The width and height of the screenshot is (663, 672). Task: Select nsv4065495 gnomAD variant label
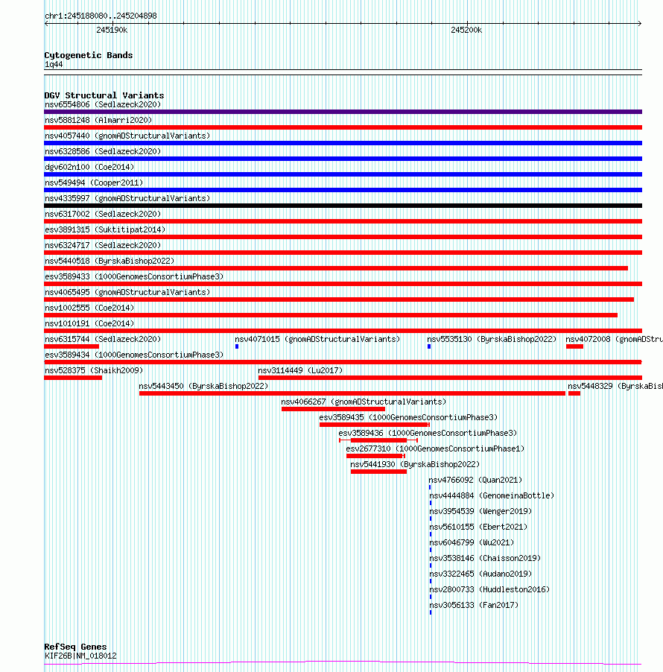pos(127,292)
